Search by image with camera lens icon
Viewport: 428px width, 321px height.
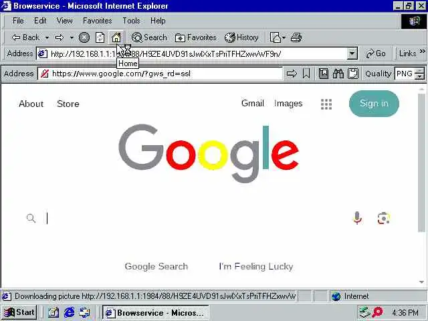[x=383, y=218]
